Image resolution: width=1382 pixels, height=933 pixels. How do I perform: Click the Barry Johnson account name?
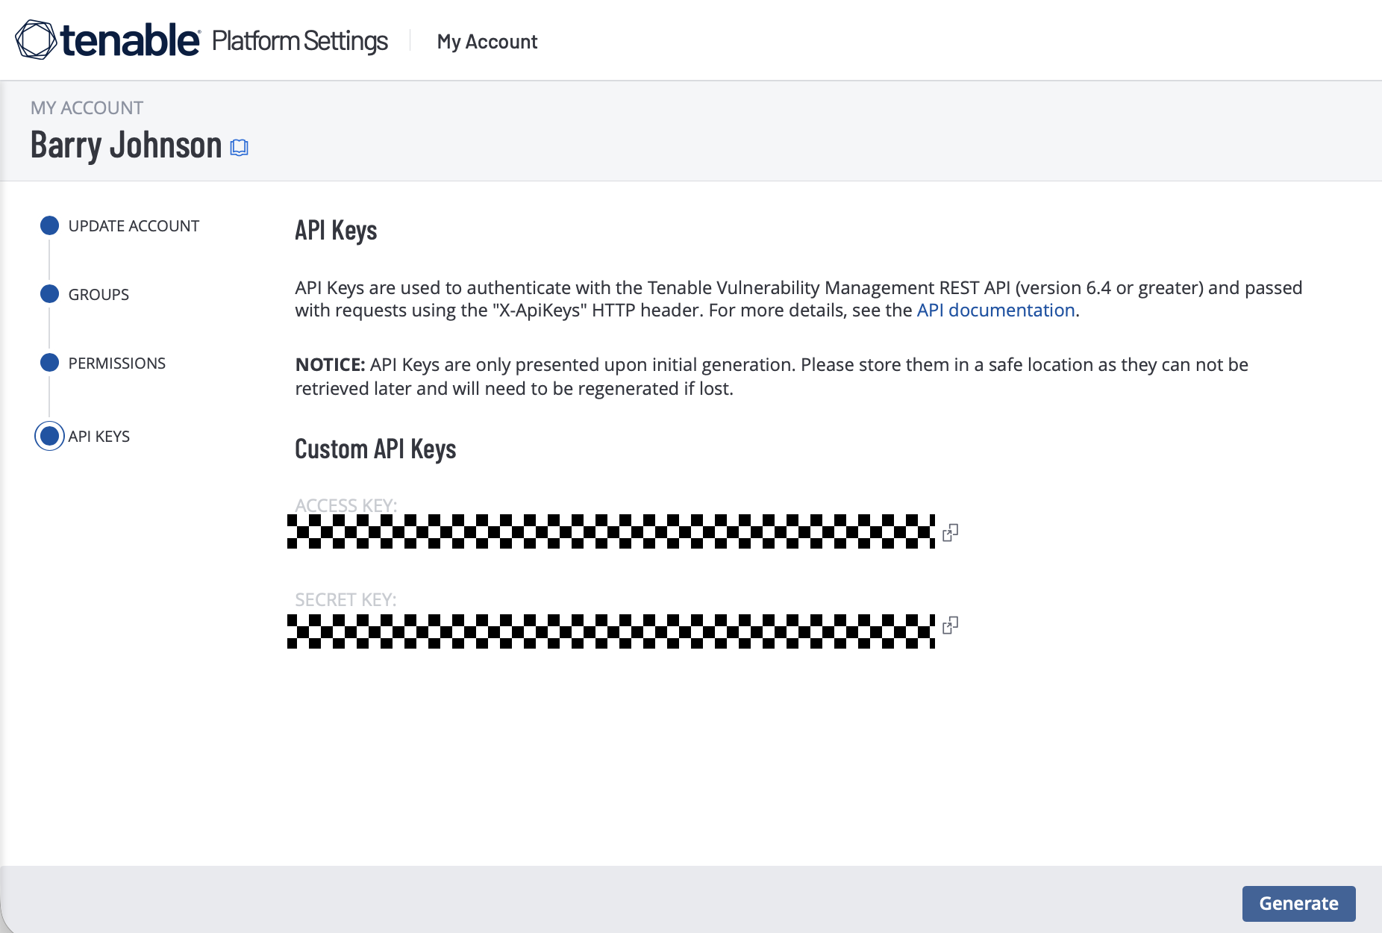126,145
